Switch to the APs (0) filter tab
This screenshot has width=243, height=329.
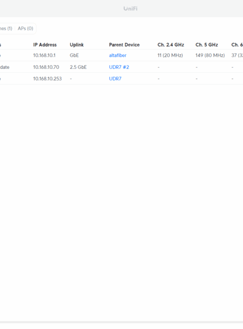tap(25, 28)
